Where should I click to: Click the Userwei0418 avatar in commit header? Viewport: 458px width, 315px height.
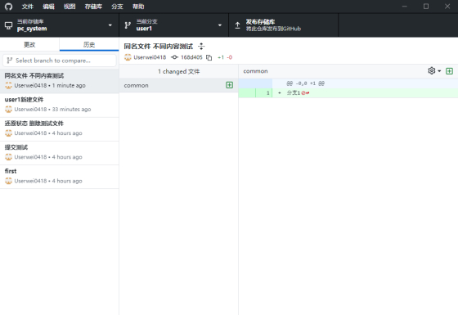128,57
